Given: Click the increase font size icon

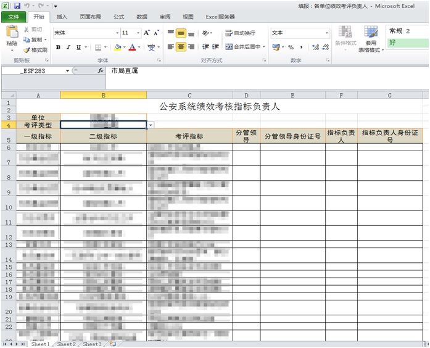Looking at the screenshot, I should 147,33.
